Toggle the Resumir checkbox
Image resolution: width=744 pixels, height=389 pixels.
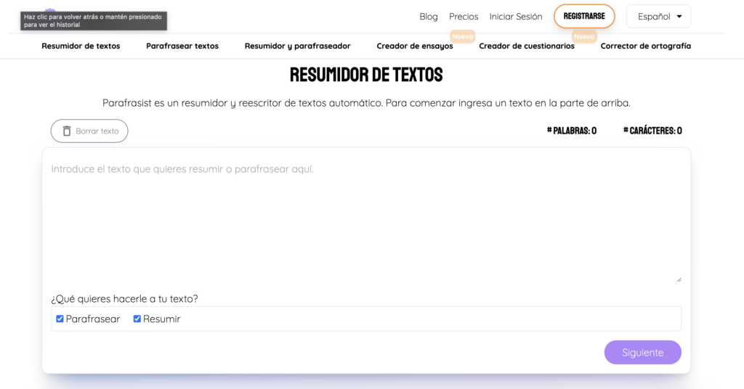(137, 319)
